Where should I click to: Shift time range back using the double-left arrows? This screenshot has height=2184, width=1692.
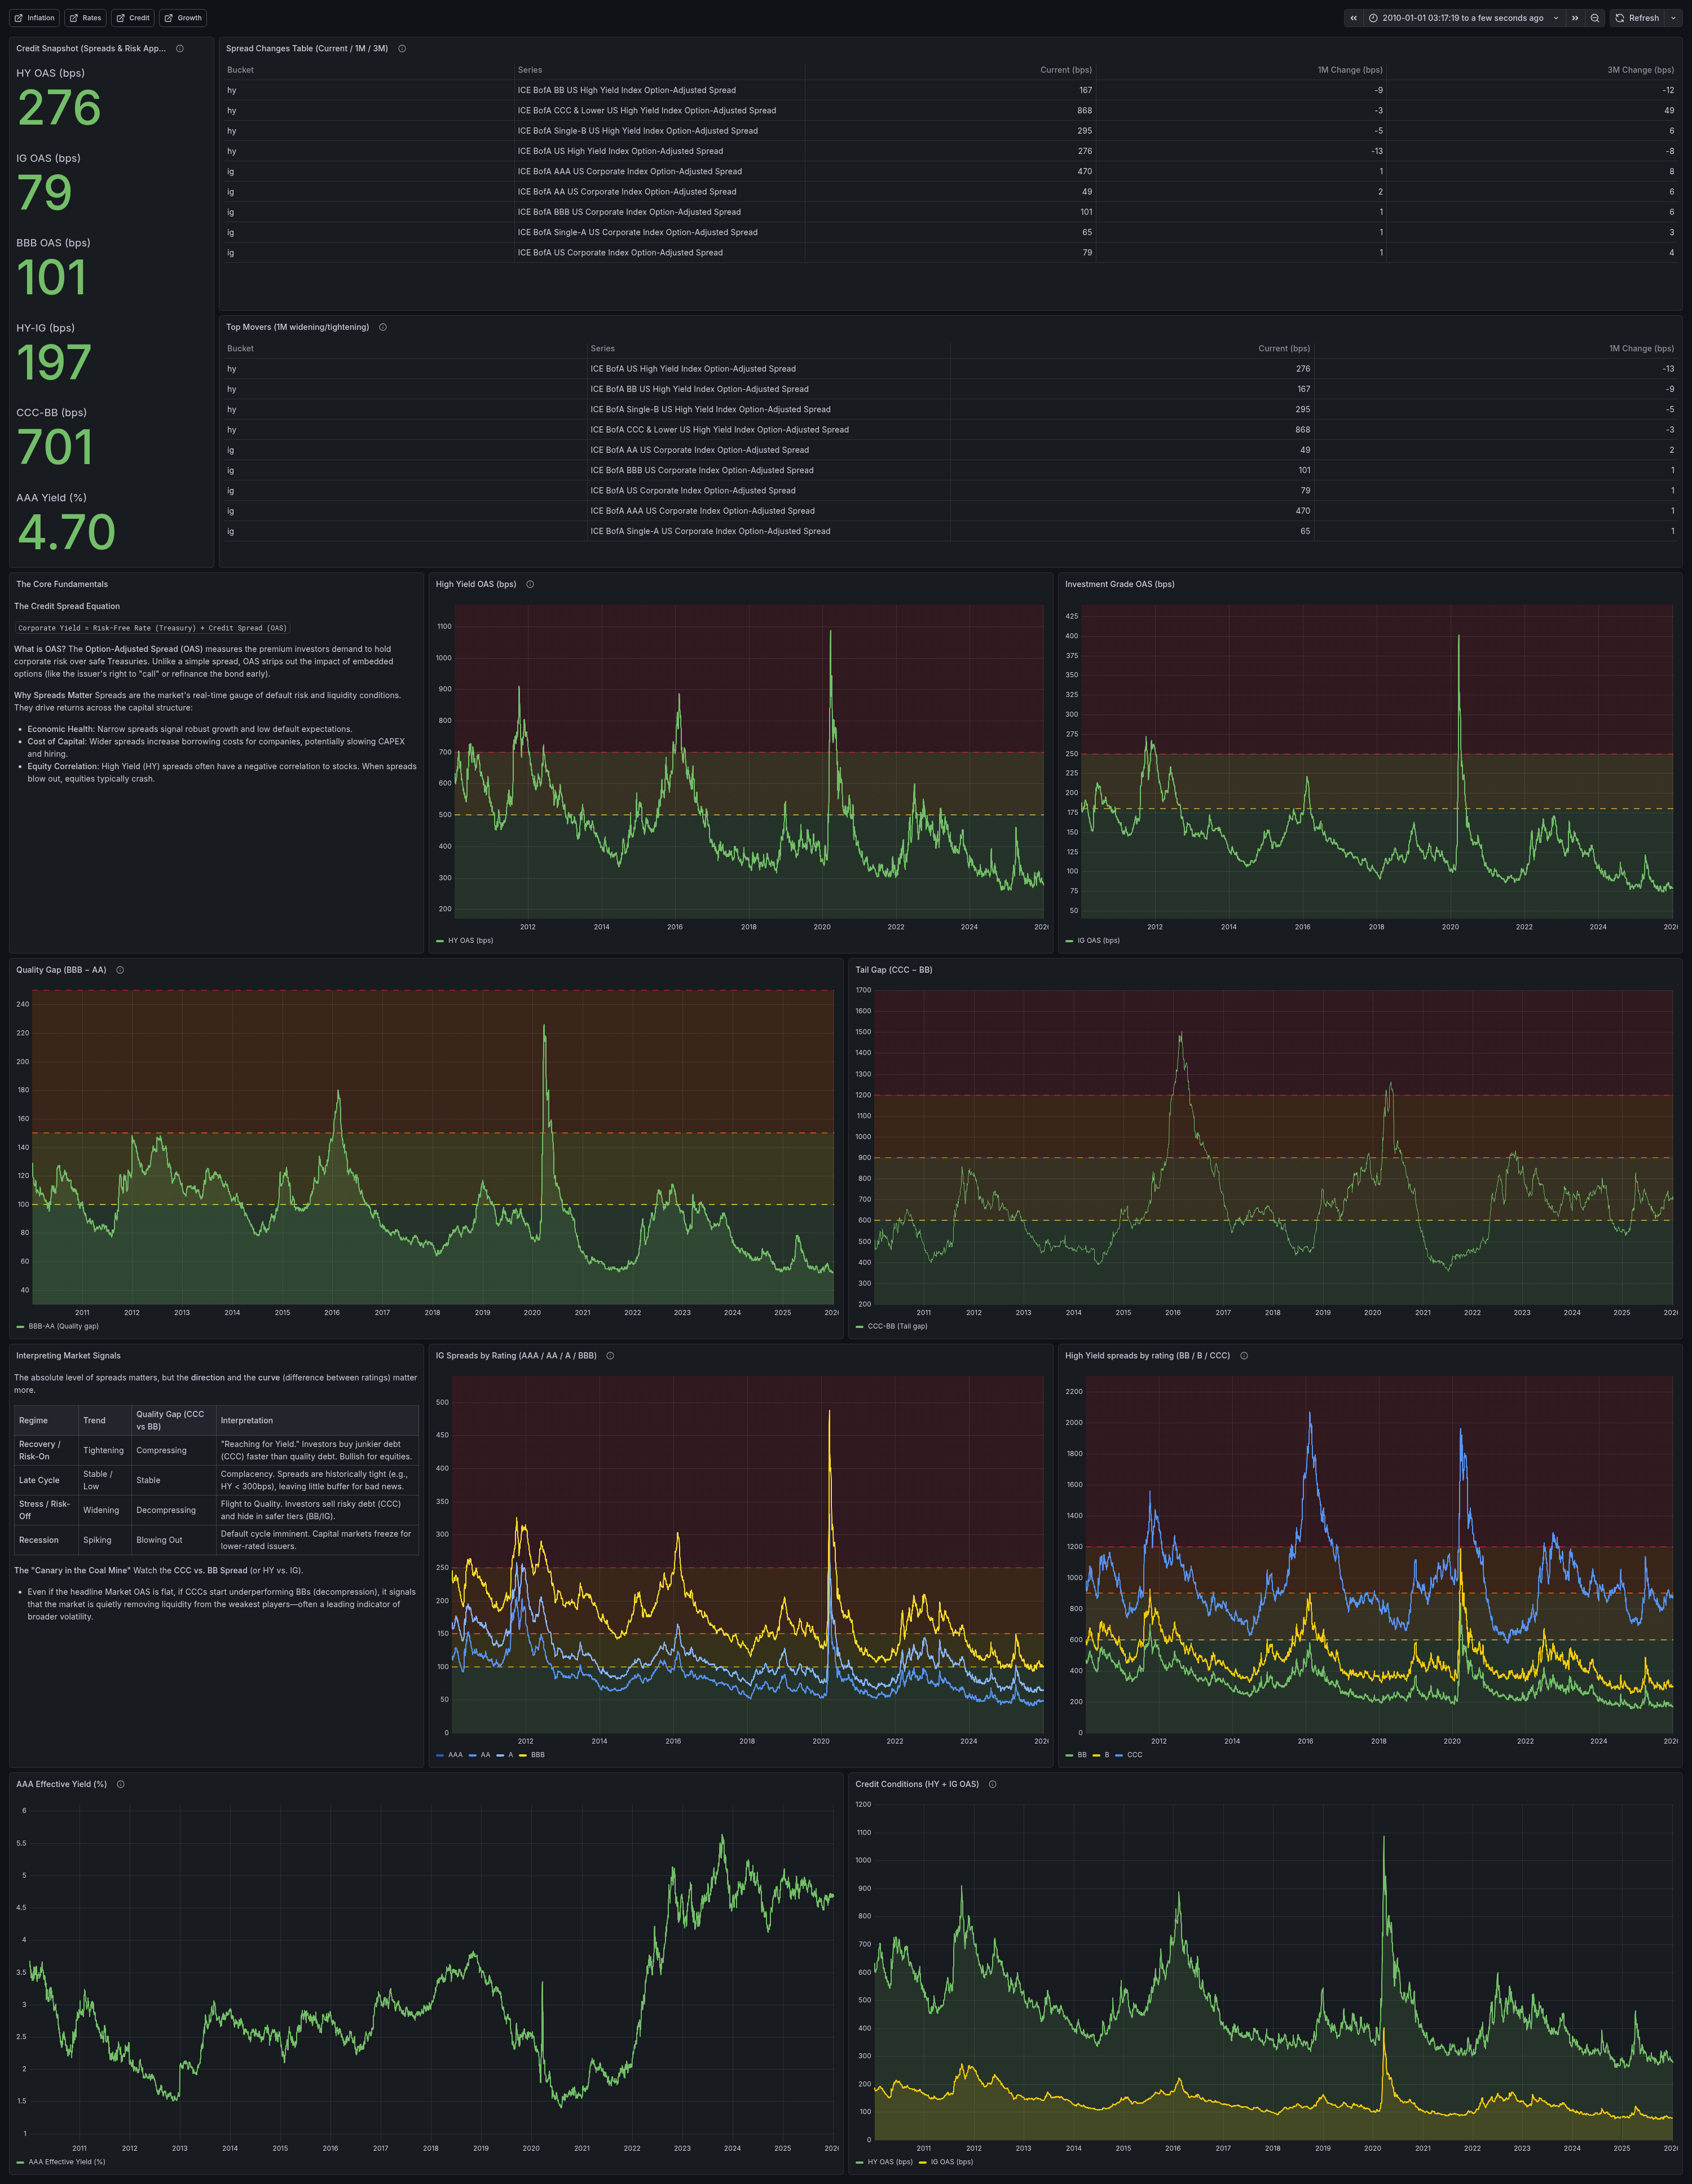pyautogui.click(x=1354, y=18)
